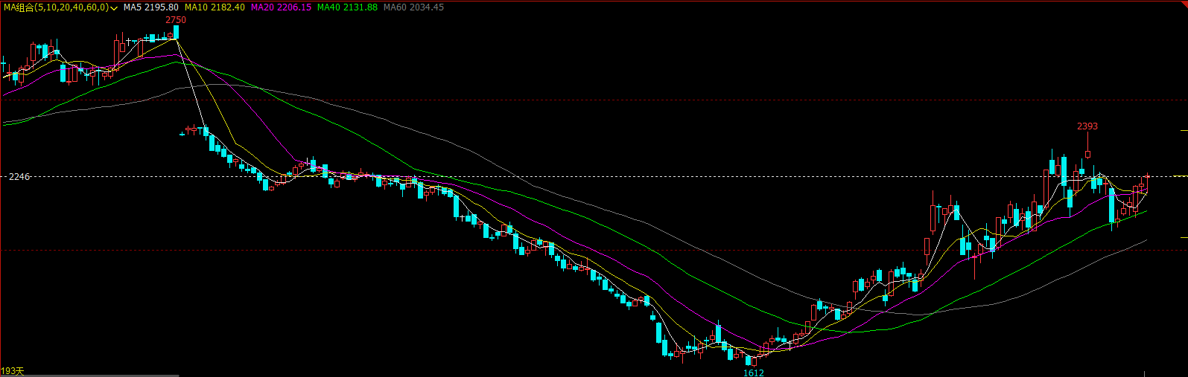
Task: Select the MA5 2195.80 value label
Action: point(151,7)
